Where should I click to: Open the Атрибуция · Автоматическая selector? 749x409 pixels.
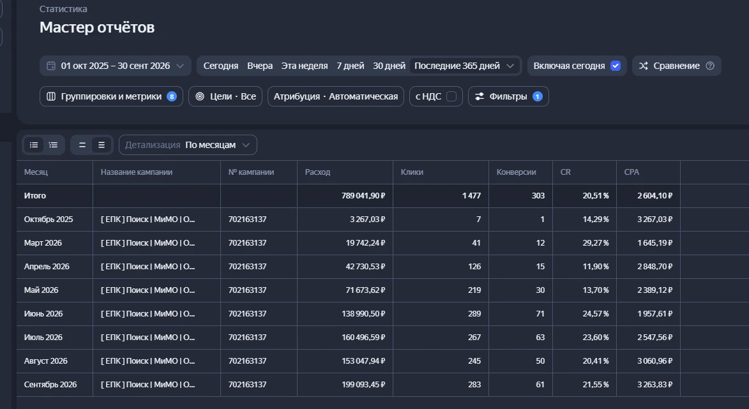(x=336, y=96)
